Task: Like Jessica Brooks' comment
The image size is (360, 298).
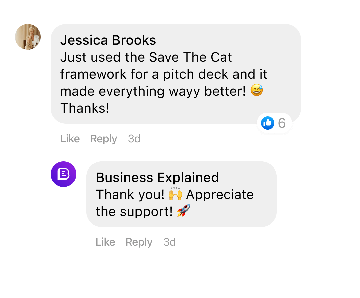Action: [x=70, y=139]
